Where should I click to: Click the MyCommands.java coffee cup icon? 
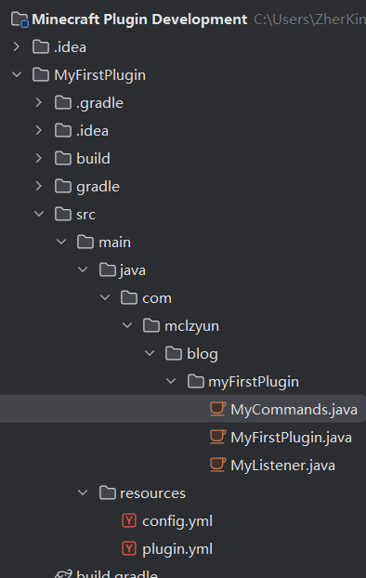217,409
